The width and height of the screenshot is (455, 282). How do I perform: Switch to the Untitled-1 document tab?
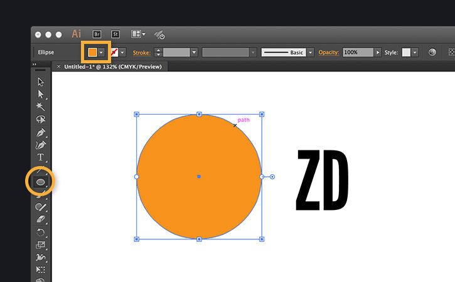[x=113, y=66]
